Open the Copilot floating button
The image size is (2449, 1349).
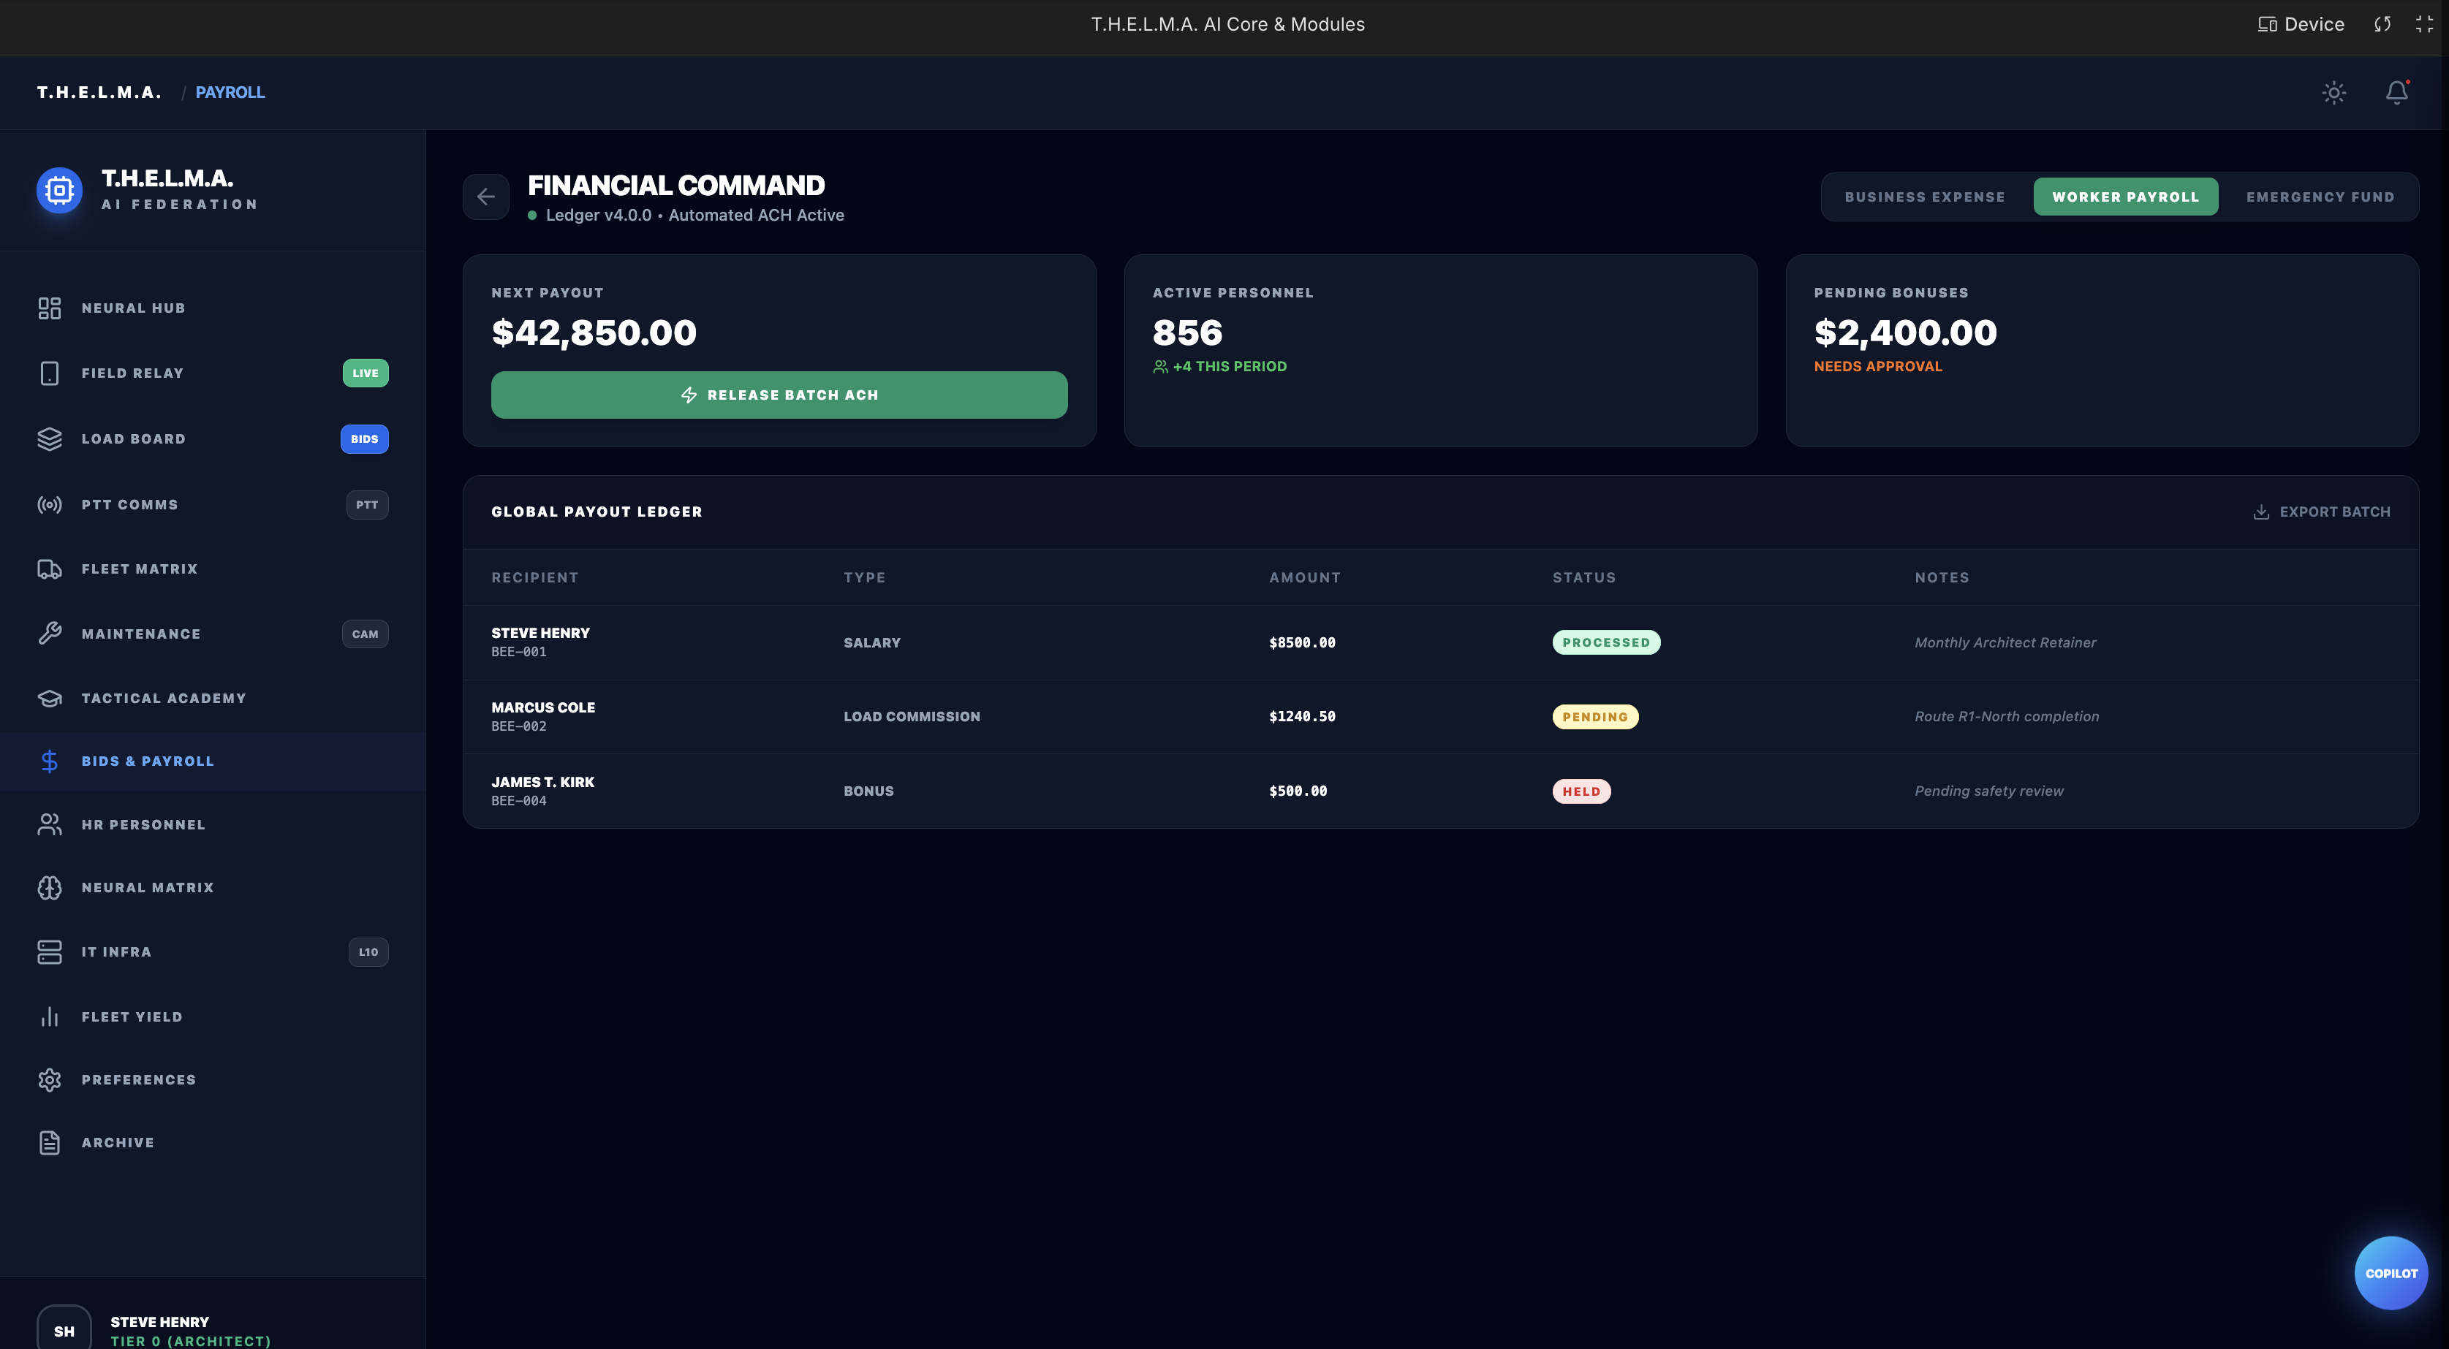click(x=2390, y=1272)
